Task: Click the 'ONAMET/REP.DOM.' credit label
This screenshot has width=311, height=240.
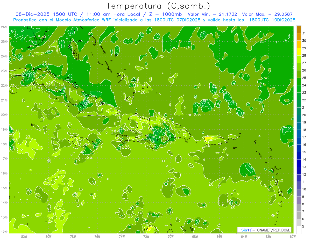Action: [x=274, y=230]
